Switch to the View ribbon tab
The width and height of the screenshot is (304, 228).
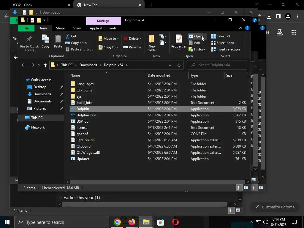[77, 28]
